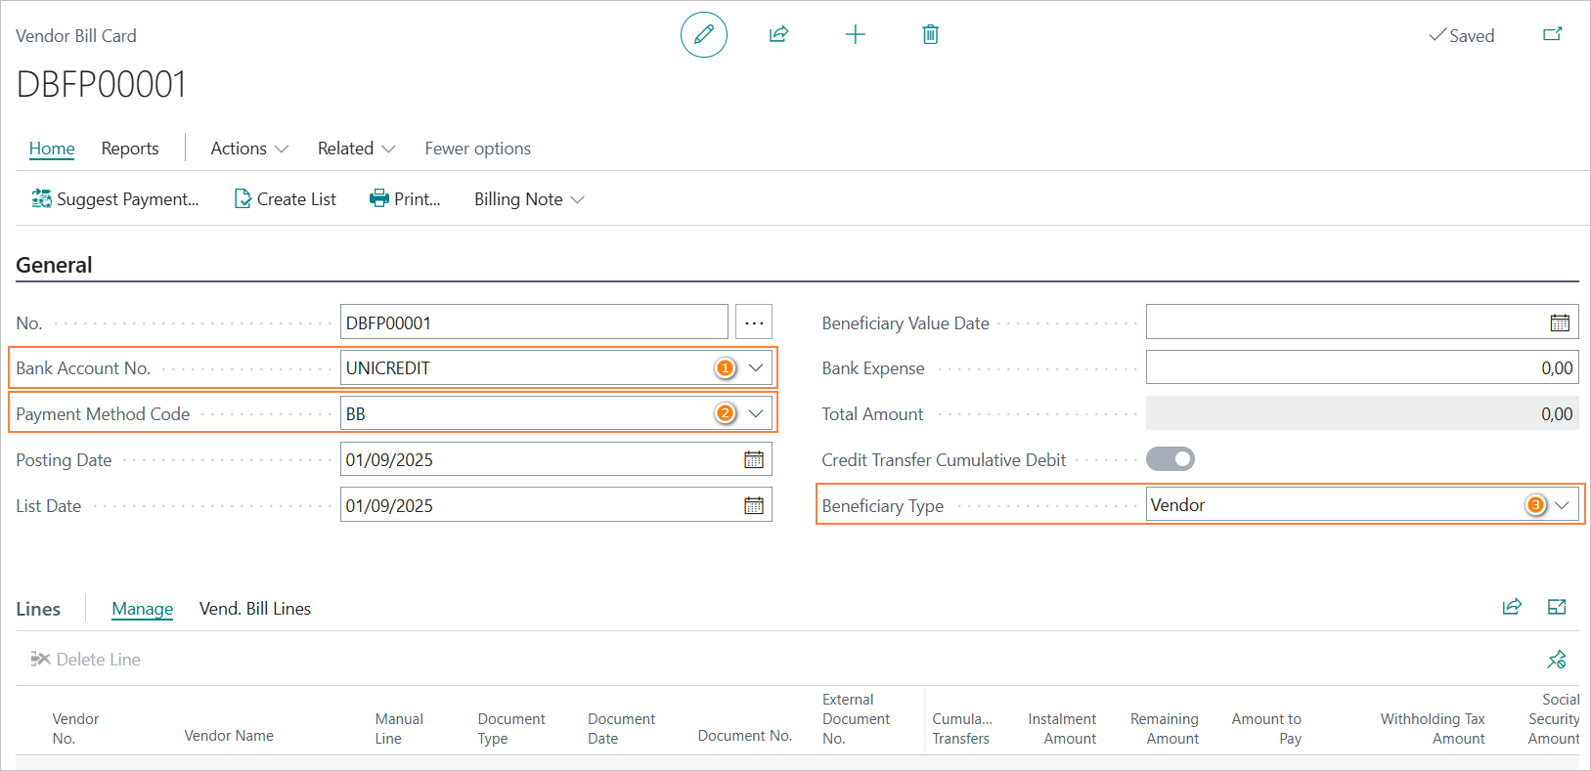
Task: Open card in new window icon
Action: pyautogui.click(x=1552, y=35)
